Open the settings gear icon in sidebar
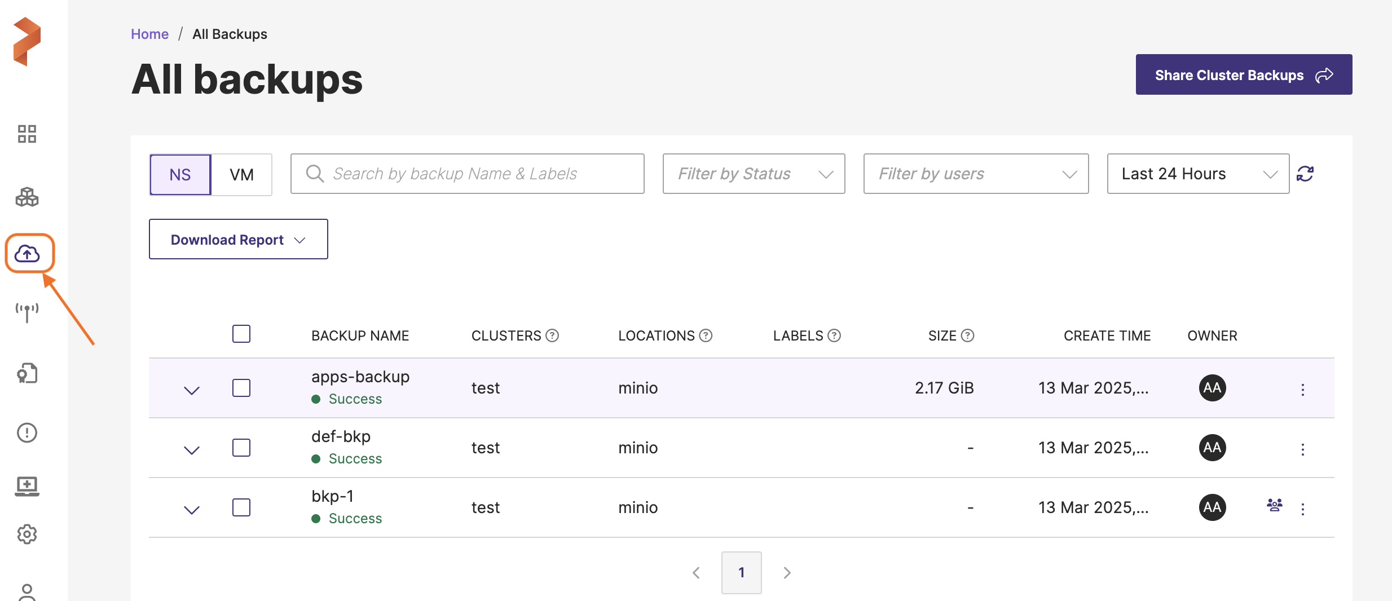The image size is (1392, 601). [27, 534]
